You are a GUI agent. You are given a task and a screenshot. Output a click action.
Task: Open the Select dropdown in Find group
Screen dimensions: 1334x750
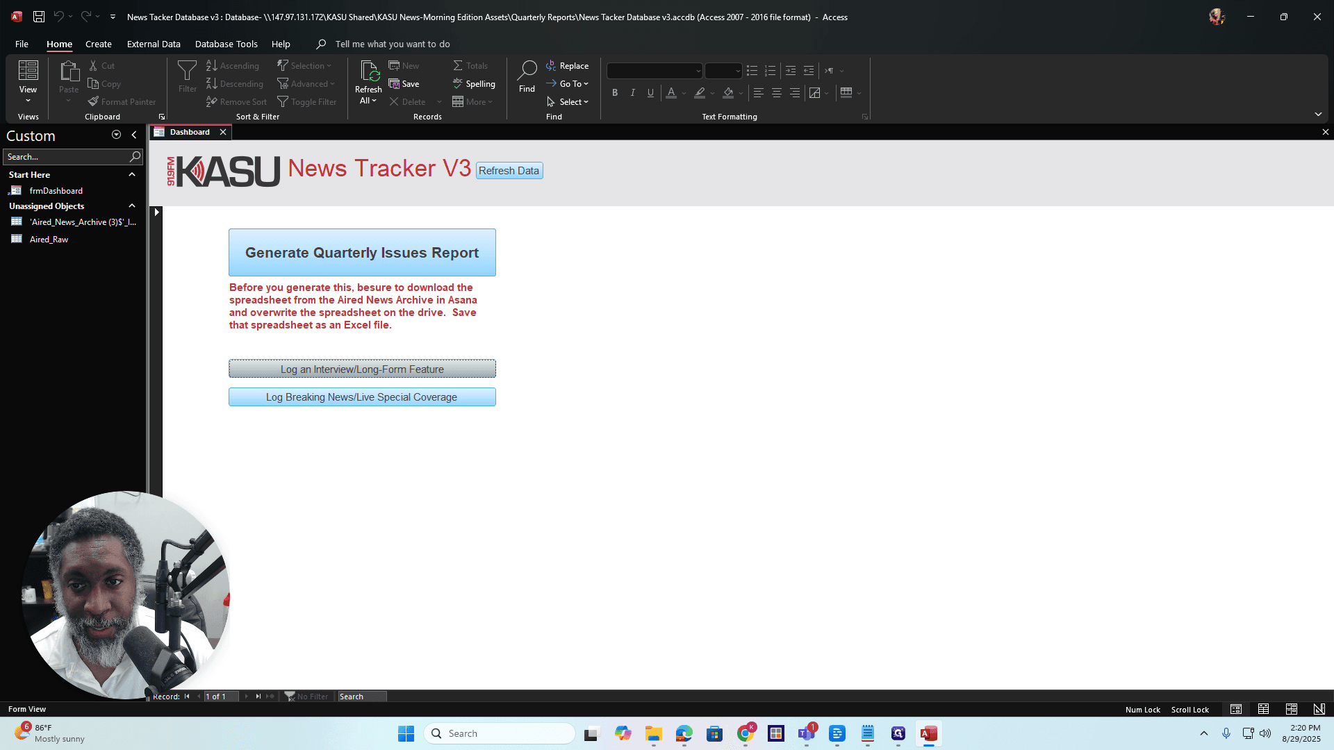point(567,102)
